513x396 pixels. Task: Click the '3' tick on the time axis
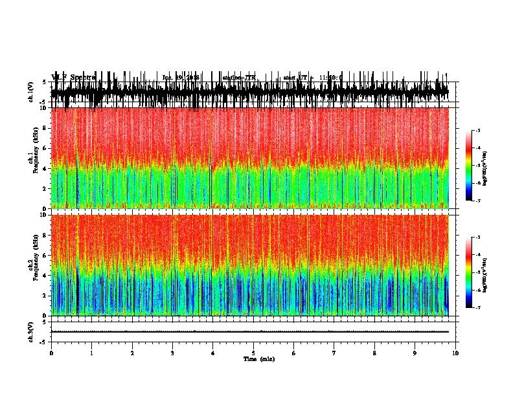tap(172, 353)
